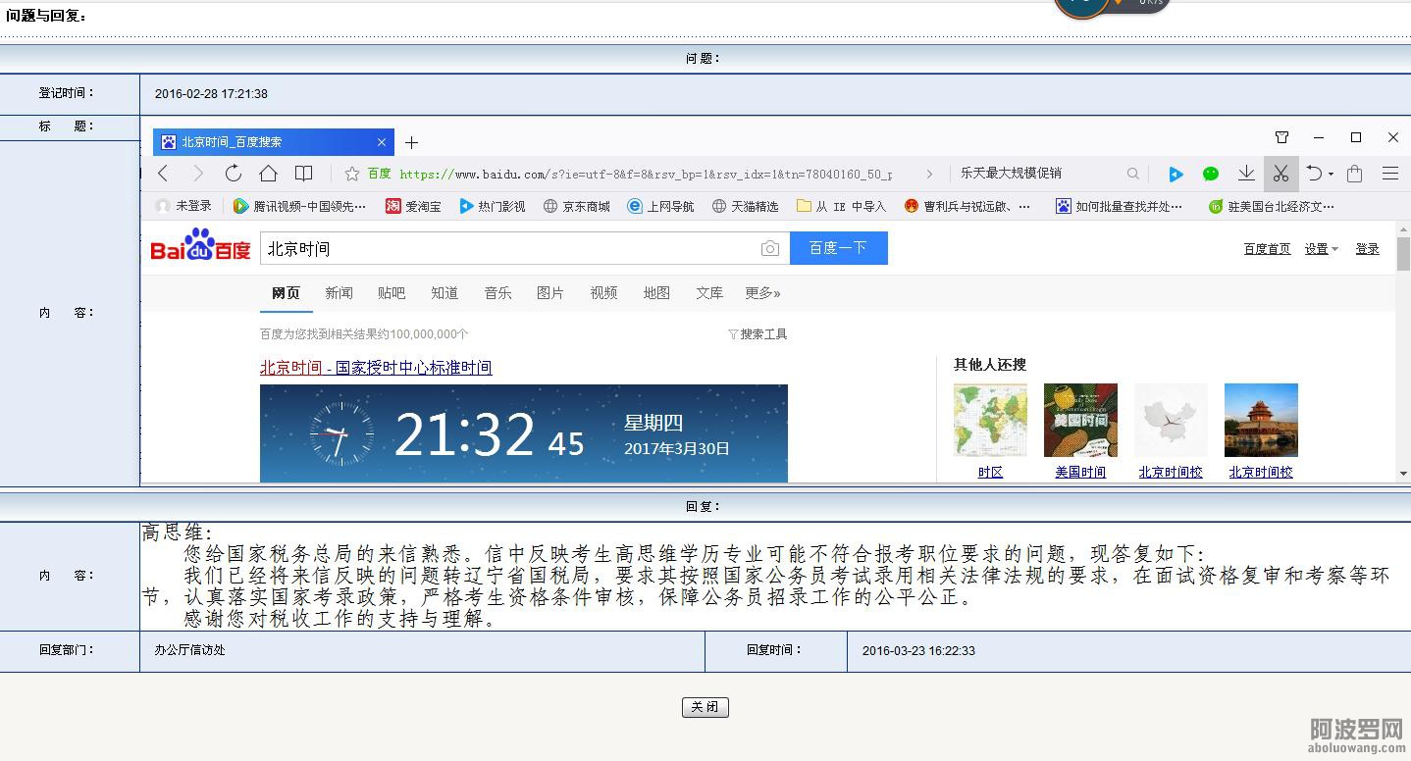Click the 办公厅信访处 reply department text

tap(189, 650)
